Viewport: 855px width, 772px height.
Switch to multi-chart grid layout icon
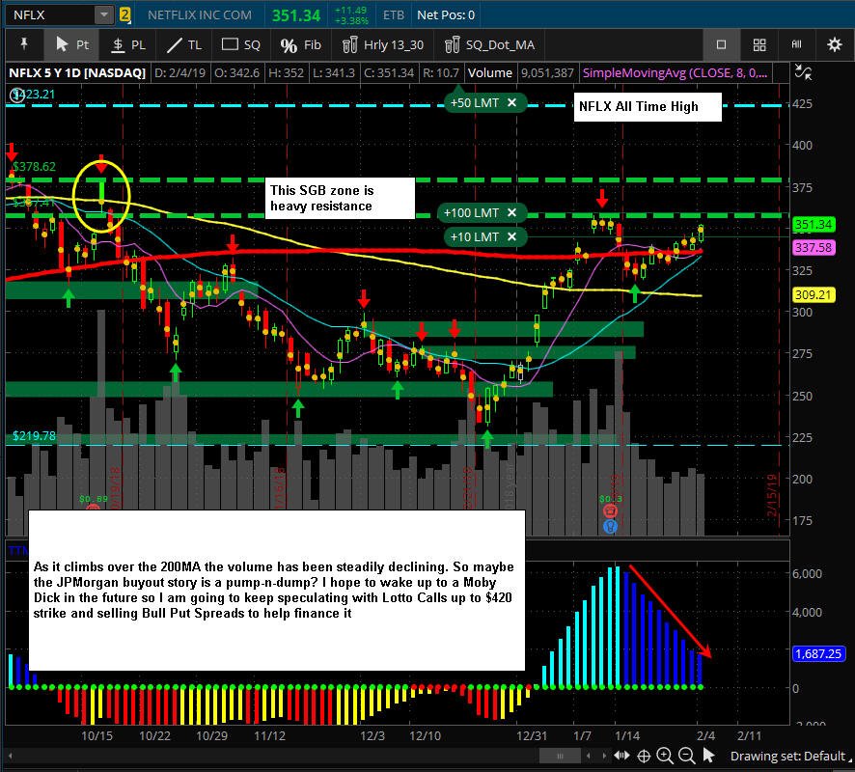[759, 44]
